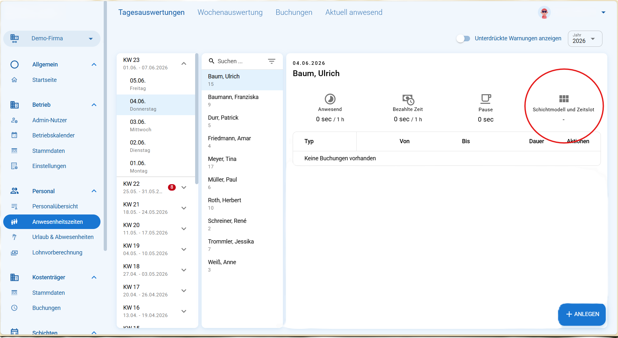Click the red badge showing 8 on KW 22
This screenshot has height=338, width=618.
coord(172,187)
